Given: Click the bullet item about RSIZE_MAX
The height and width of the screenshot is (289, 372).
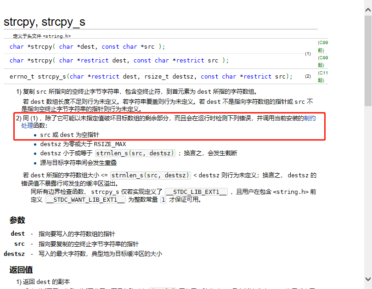Looking at the screenshot, I should point(83,144).
